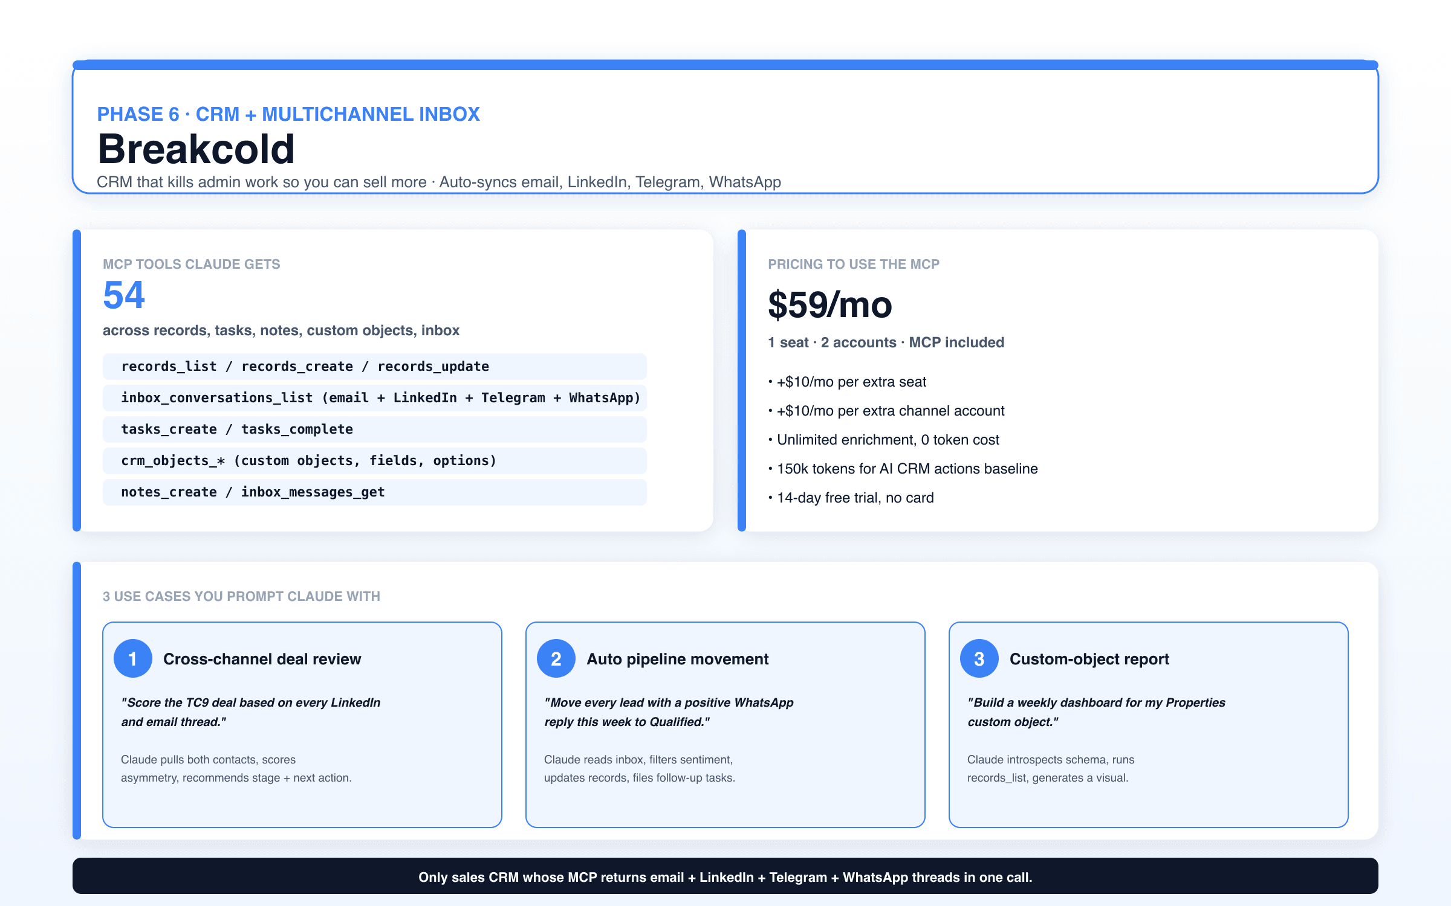Click the 'Auto pipeline movement' heading
The width and height of the screenshot is (1451, 906).
(678, 659)
